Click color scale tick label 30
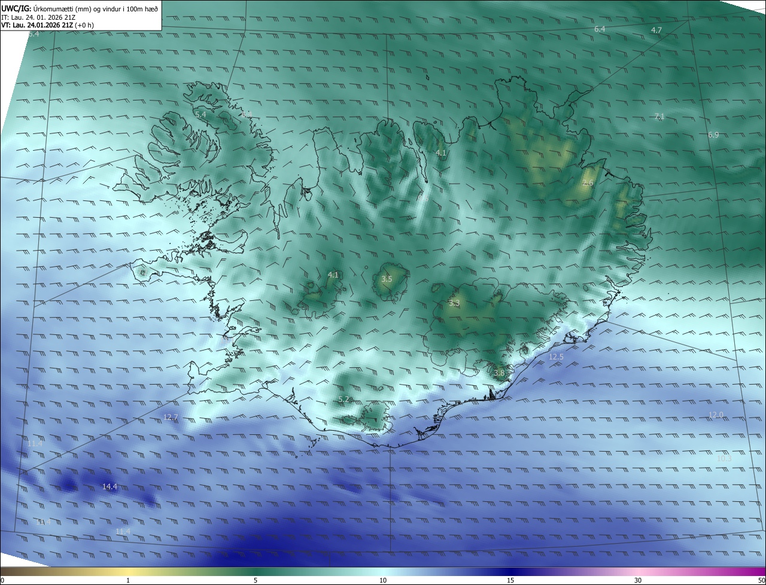Image resolution: width=766 pixels, height=585 pixels. [638, 580]
